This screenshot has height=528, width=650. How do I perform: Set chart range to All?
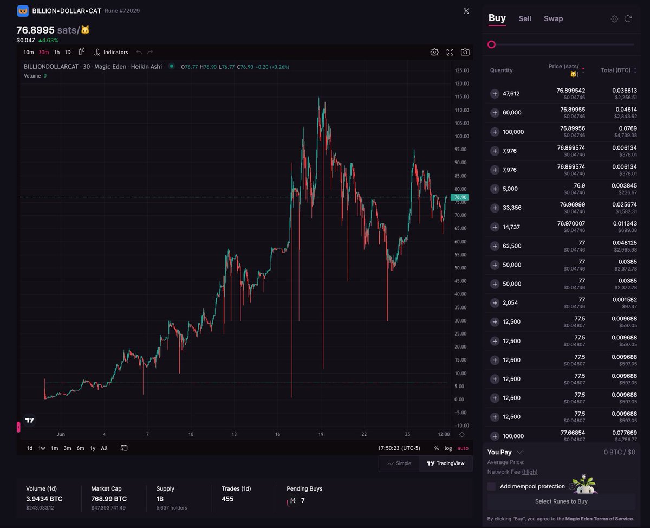point(104,448)
